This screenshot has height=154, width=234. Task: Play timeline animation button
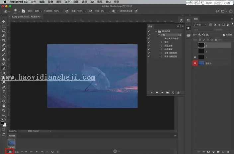tap(37, 152)
